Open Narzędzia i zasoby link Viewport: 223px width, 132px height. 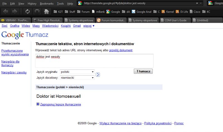pyautogui.click(x=14, y=73)
